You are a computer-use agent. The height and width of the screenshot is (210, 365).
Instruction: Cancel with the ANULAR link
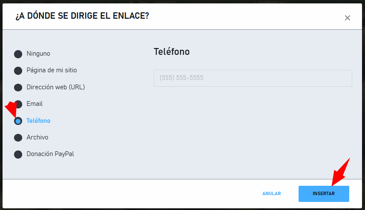pos(271,193)
